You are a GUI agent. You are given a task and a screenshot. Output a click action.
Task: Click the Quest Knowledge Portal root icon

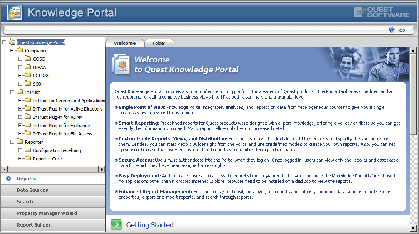coord(12,42)
